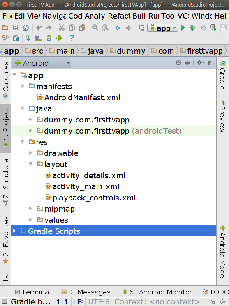Open the Refactor menu
The width and height of the screenshot is (229, 306).
pos(119,16)
